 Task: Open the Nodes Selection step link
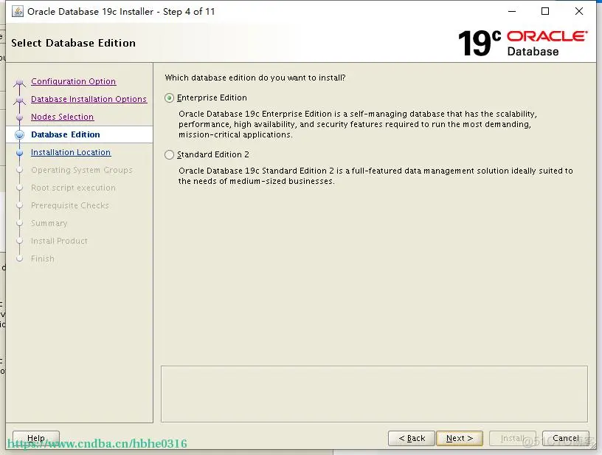62,117
